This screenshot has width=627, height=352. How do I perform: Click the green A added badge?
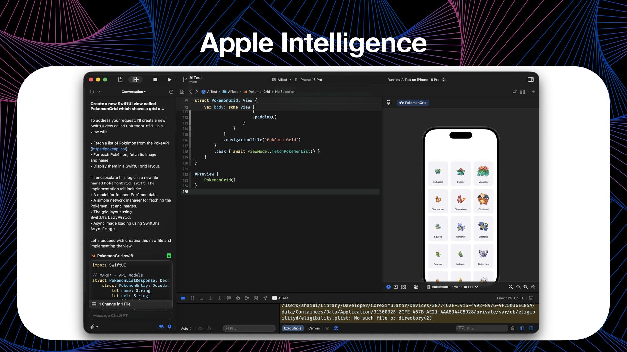[x=169, y=256]
